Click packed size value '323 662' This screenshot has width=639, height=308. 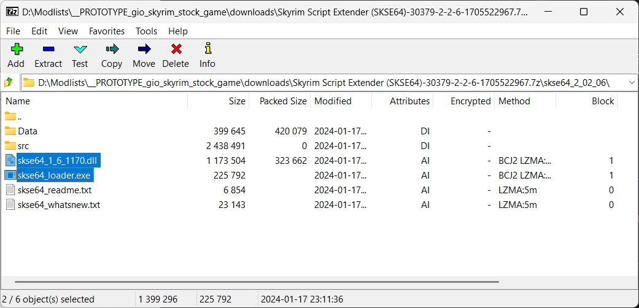click(x=291, y=161)
